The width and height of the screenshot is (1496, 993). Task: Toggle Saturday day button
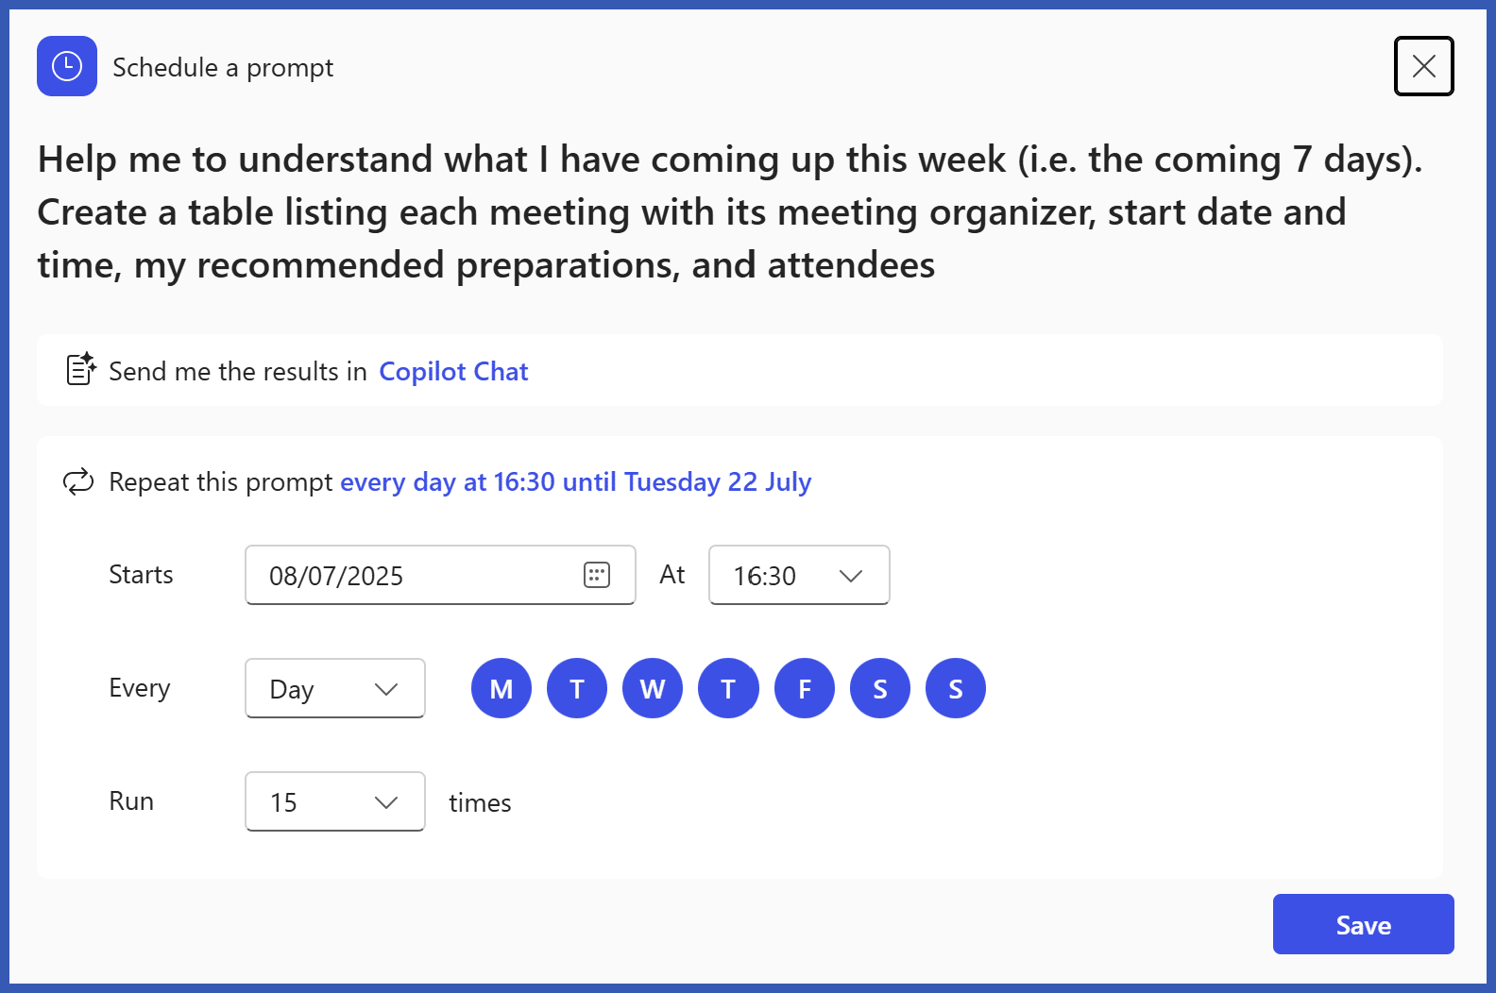[x=880, y=688]
